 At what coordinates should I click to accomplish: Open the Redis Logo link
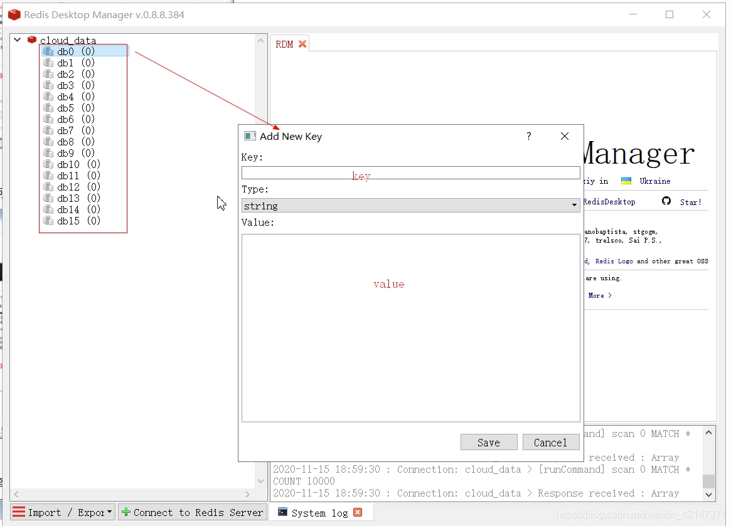pos(614,261)
